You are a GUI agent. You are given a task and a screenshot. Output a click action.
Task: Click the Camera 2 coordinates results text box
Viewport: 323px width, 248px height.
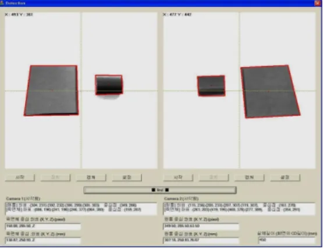click(x=239, y=209)
